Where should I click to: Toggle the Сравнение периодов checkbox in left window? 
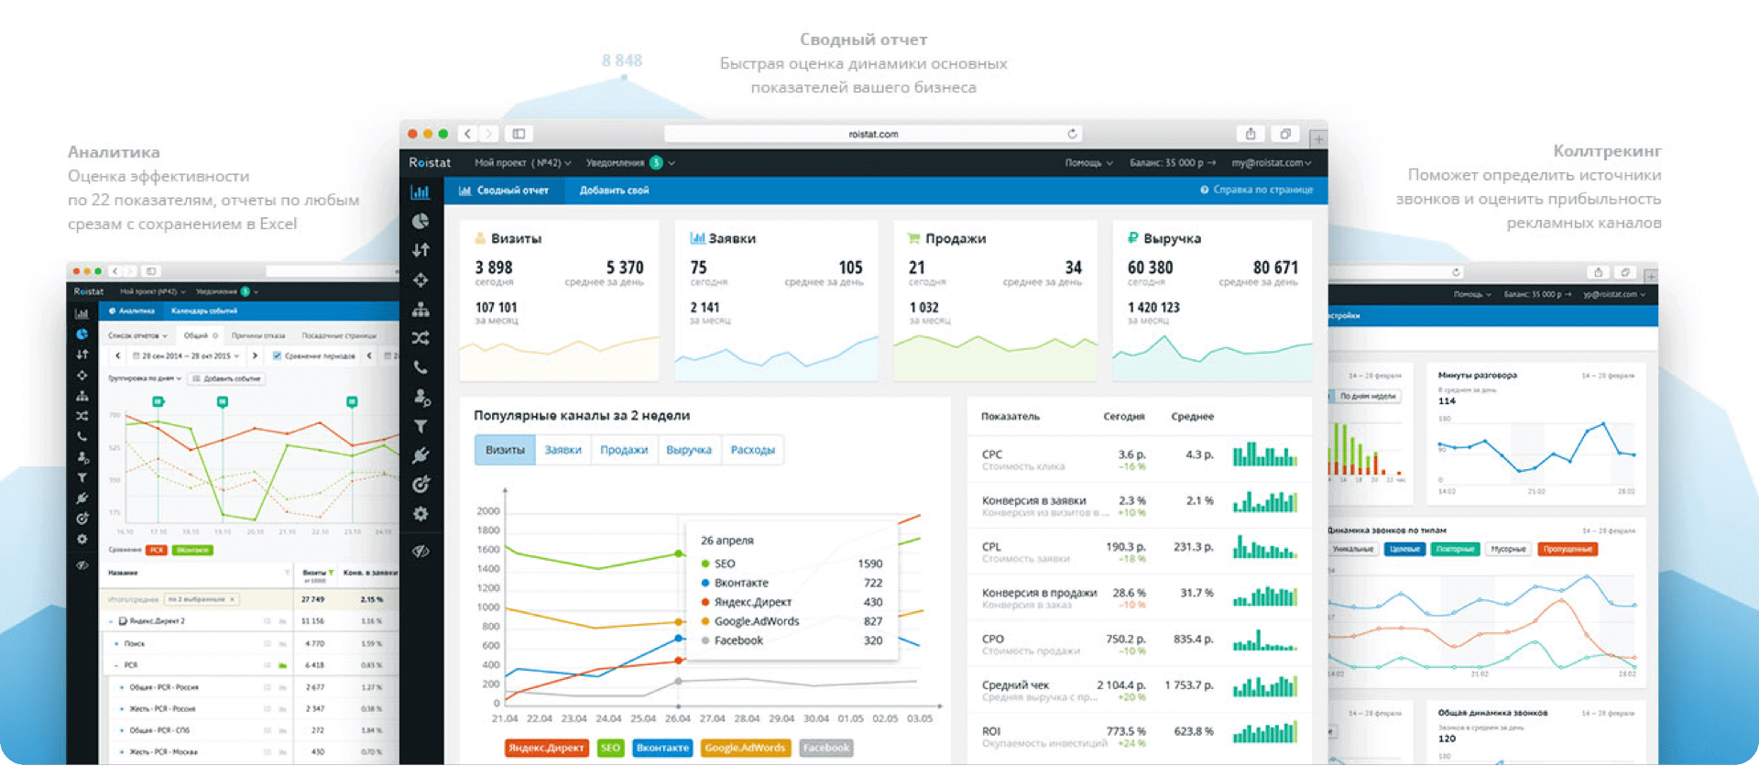point(277,356)
